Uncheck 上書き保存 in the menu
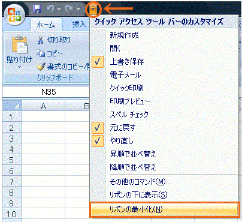 point(164,62)
